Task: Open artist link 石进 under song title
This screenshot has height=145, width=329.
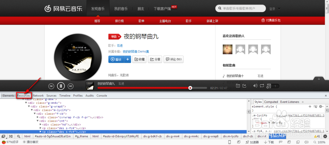Action: pos(120,45)
